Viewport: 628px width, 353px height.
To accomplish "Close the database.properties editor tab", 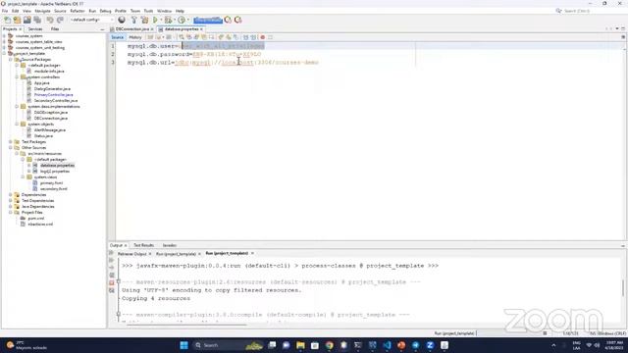I will click(x=201, y=29).
